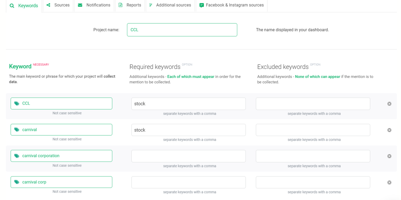
Task: Click 'The name displayed in your dashboard.' text
Action: [x=292, y=30]
